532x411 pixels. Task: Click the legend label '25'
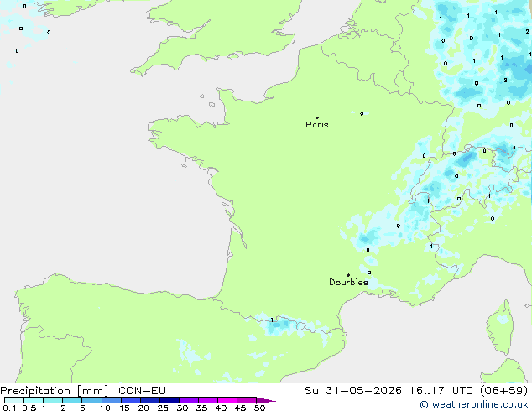tap(163, 408)
